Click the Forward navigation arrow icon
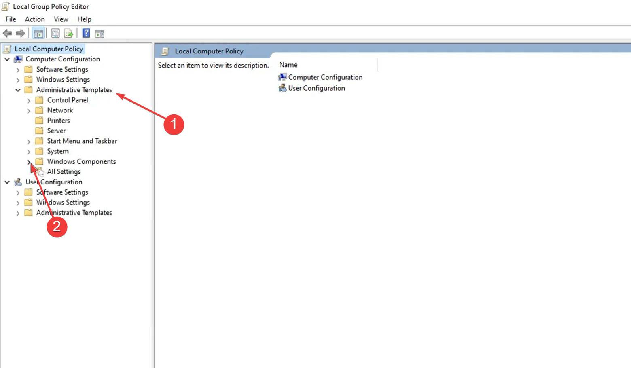 click(x=19, y=33)
